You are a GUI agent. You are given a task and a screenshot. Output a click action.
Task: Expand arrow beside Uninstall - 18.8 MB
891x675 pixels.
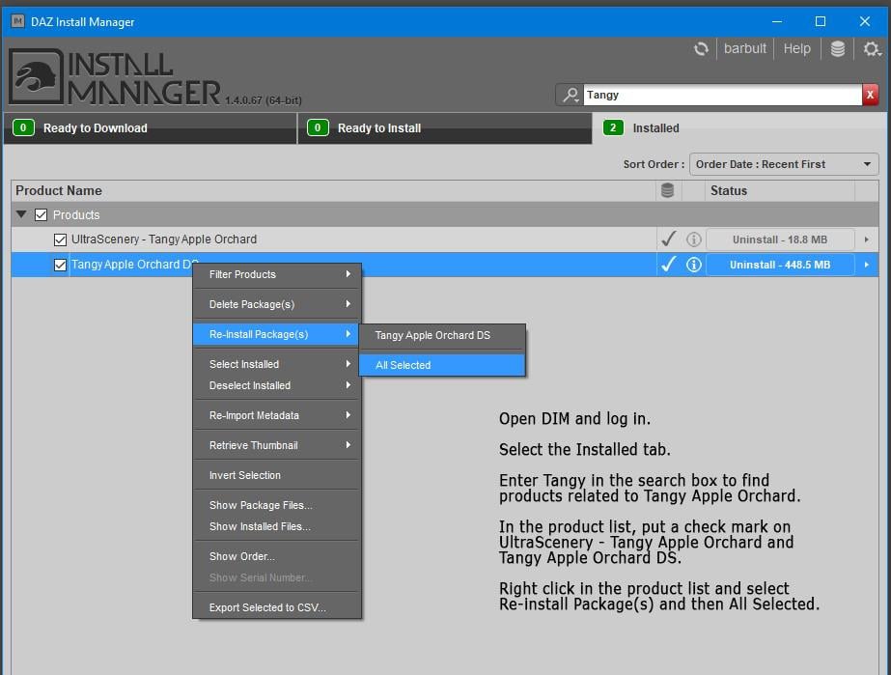point(867,239)
